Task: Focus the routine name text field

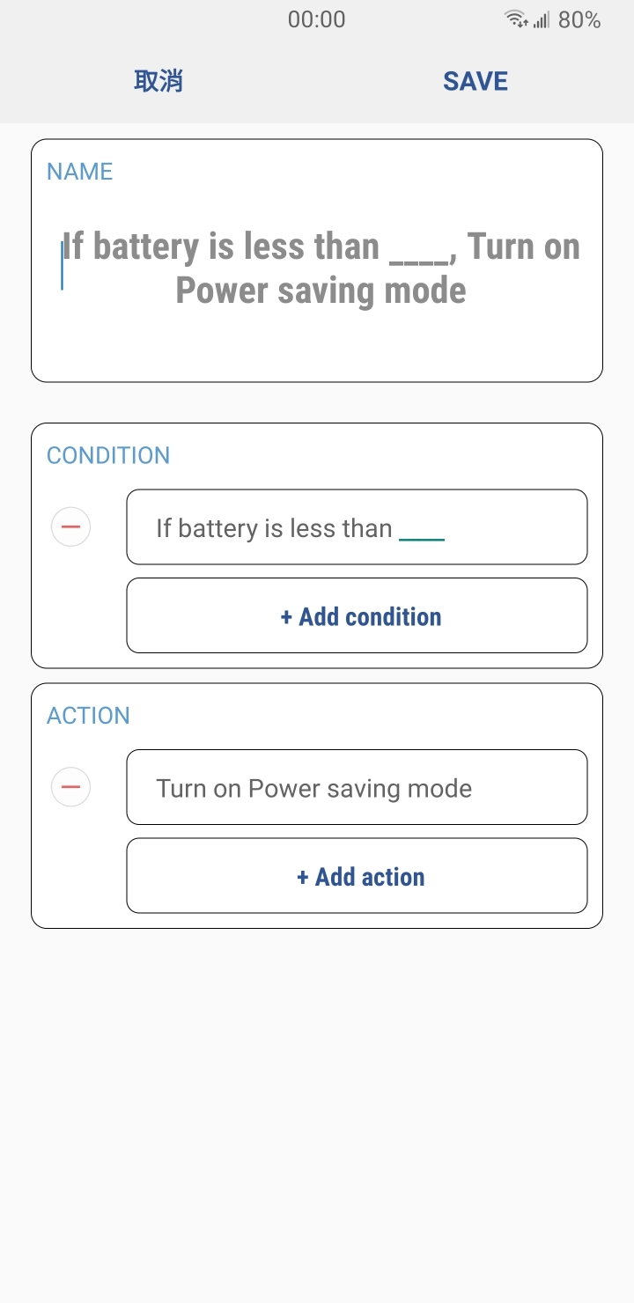Action: point(317,269)
